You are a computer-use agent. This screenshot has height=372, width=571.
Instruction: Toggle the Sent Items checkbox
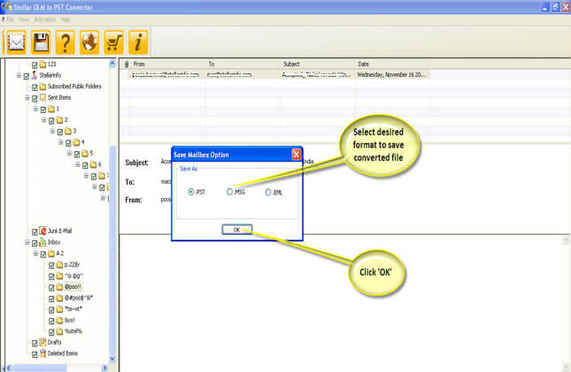tap(35, 99)
